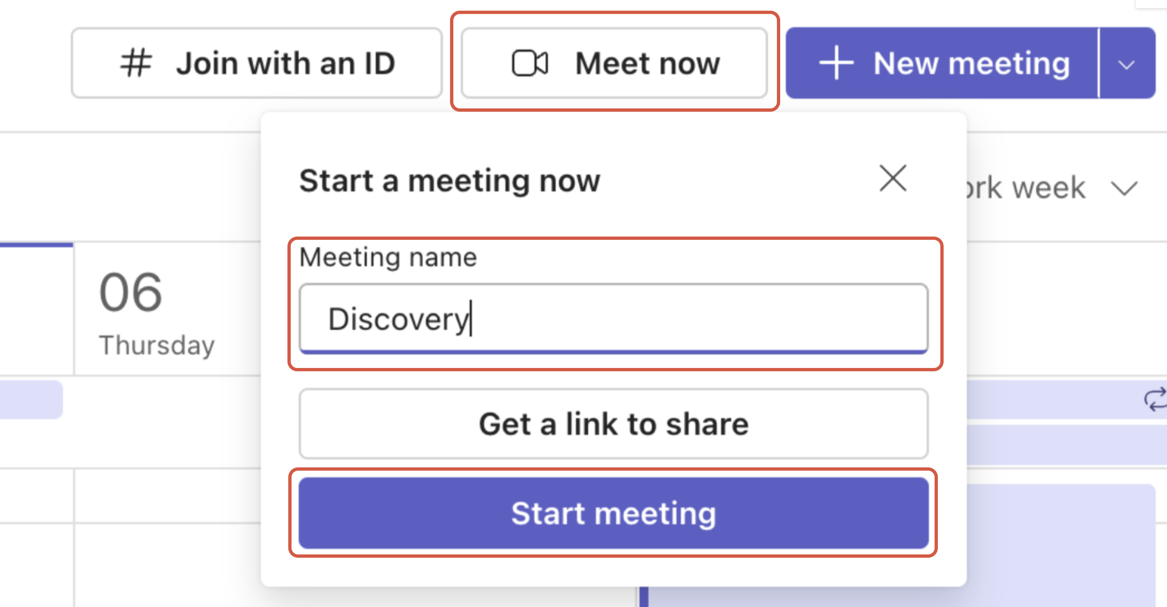Close the Start a meeting now popup

click(892, 178)
